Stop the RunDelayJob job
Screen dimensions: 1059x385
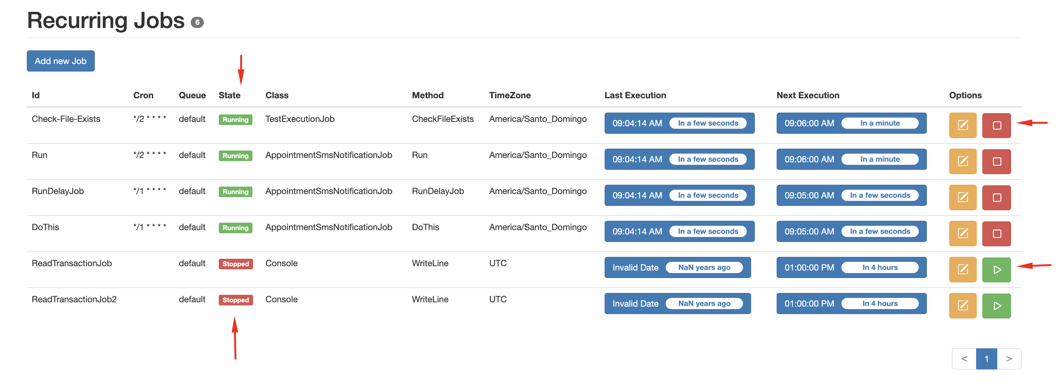coord(996,197)
